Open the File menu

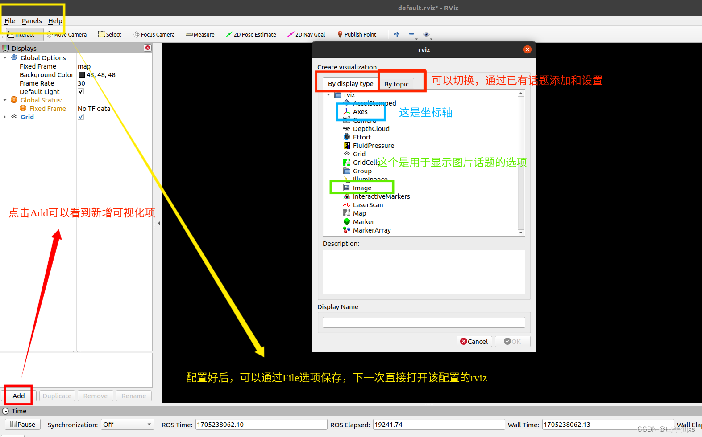10,21
